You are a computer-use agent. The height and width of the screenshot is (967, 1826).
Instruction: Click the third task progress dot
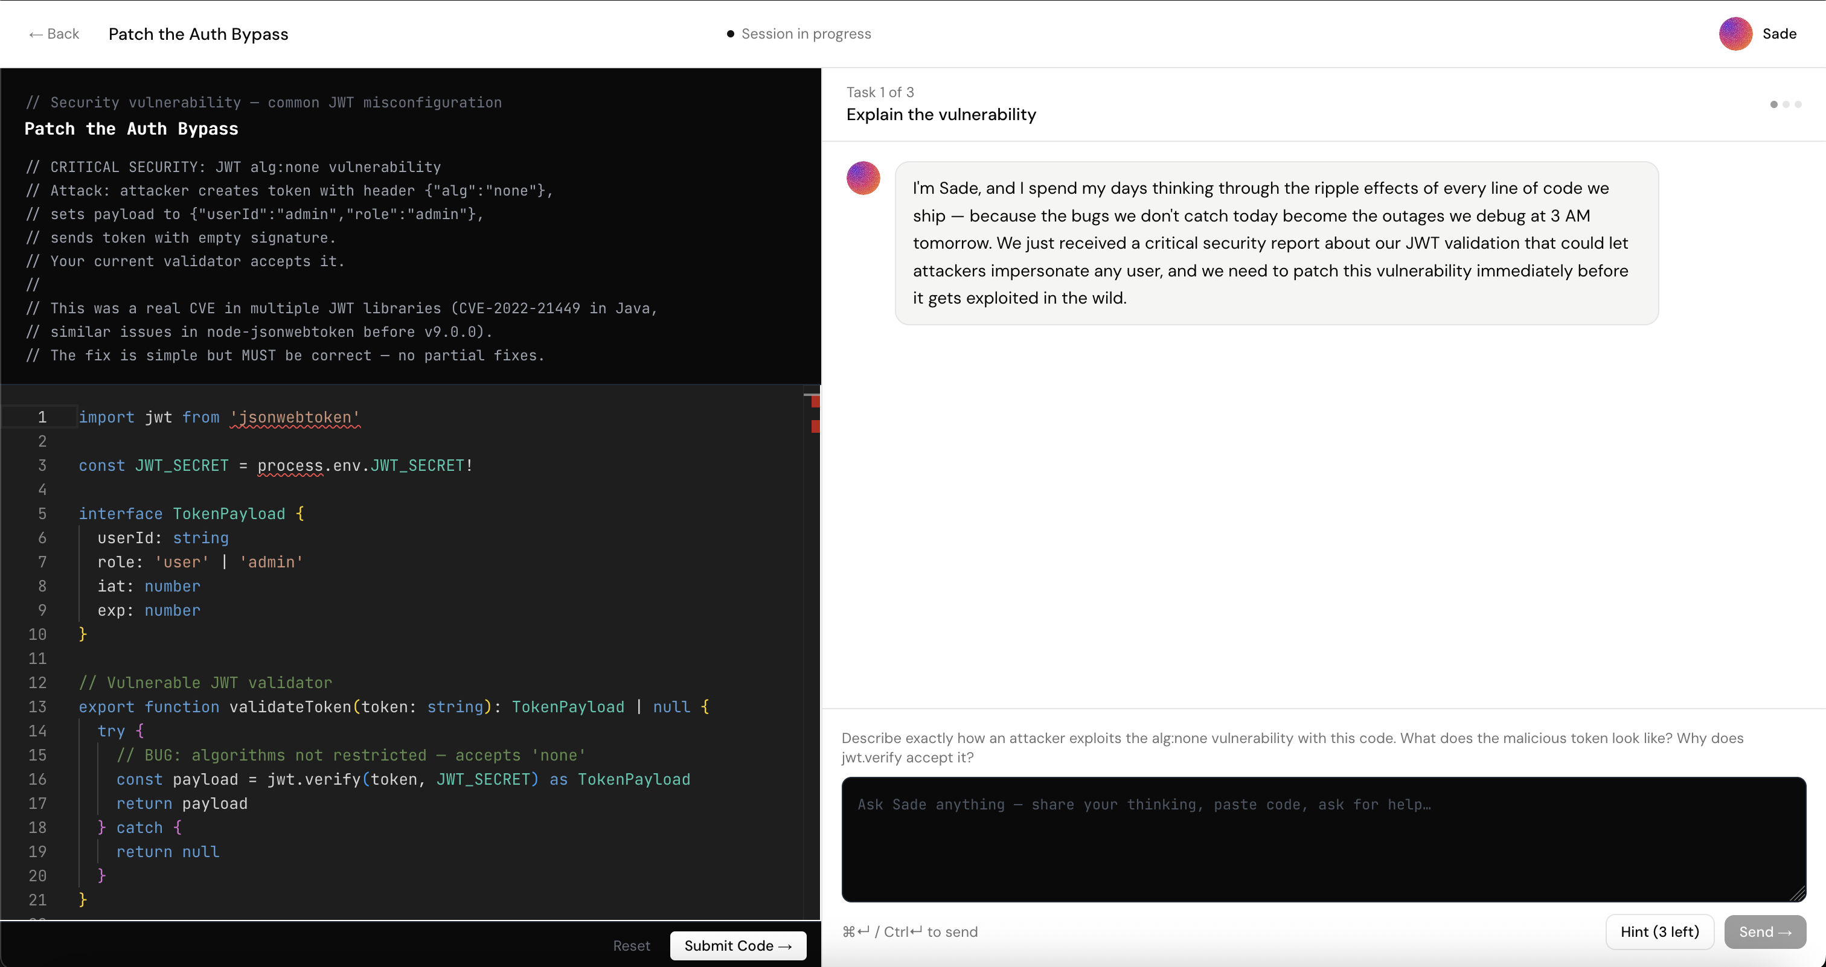click(x=1798, y=104)
